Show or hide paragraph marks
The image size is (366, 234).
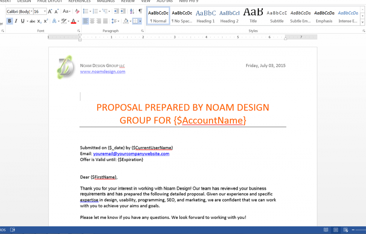click(x=140, y=11)
